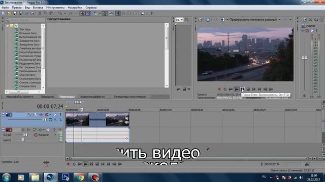The width and height of the screenshot is (325, 182).
Task: Select the Затемнение Sony transition
Action: (29, 44)
